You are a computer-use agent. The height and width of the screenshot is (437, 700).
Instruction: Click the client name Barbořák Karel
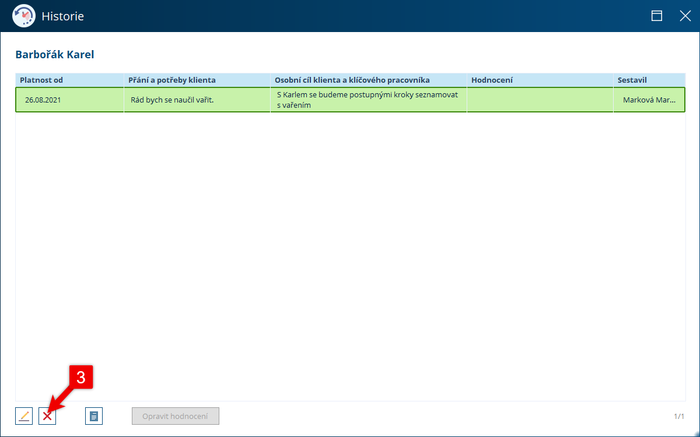[54, 55]
